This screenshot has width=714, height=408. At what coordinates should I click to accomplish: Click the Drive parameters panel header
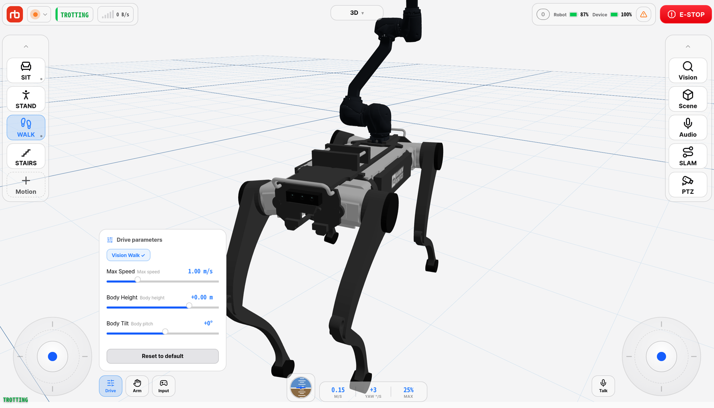click(x=135, y=240)
